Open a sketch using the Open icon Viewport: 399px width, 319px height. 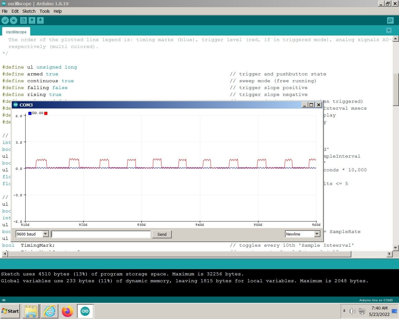coord(32,21)
